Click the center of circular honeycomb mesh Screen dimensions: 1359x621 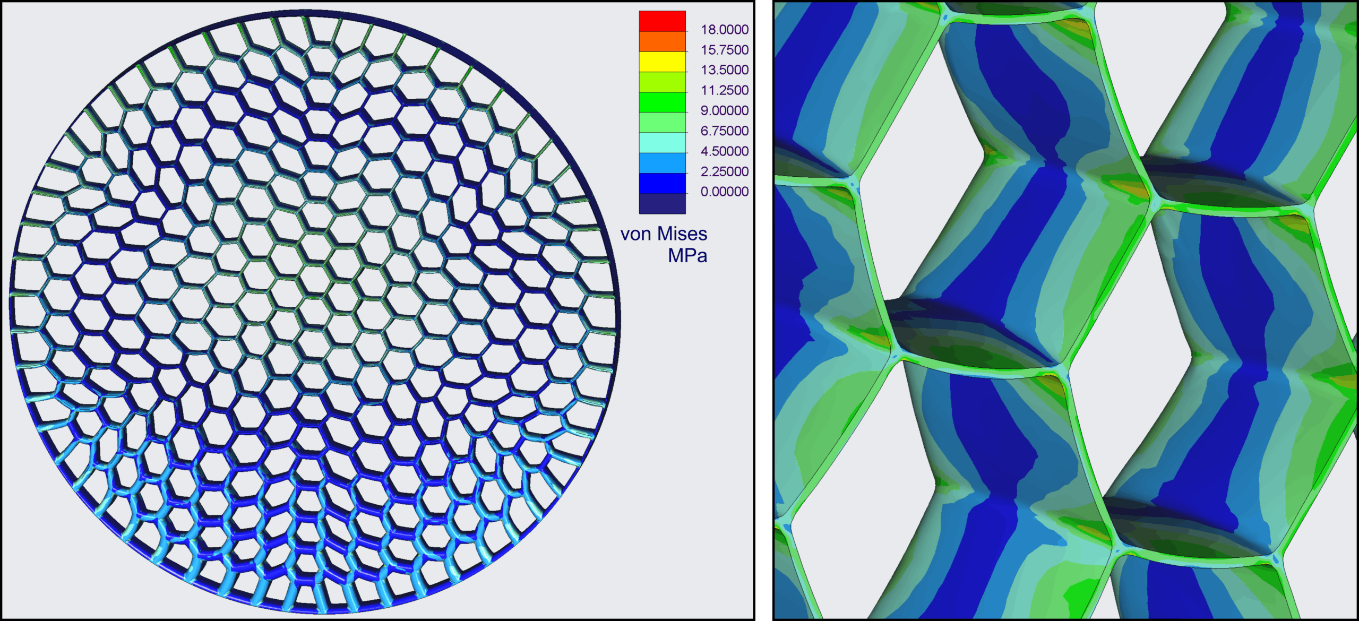[314, 311]
